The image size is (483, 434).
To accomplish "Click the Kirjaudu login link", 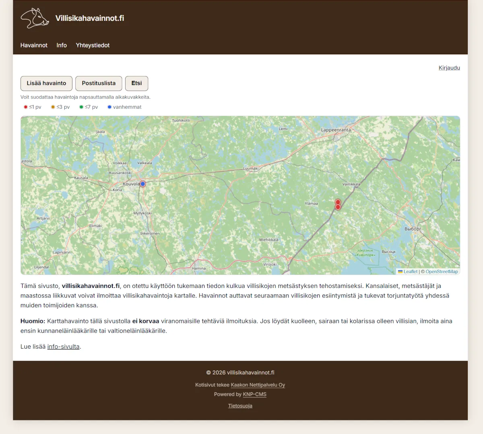I will [x=449, y=68].
